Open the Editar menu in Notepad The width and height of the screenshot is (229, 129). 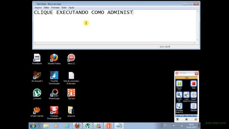47,8
